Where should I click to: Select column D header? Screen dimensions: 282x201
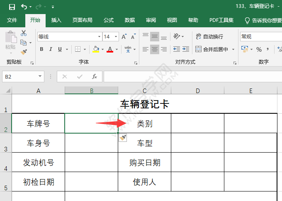197,91
